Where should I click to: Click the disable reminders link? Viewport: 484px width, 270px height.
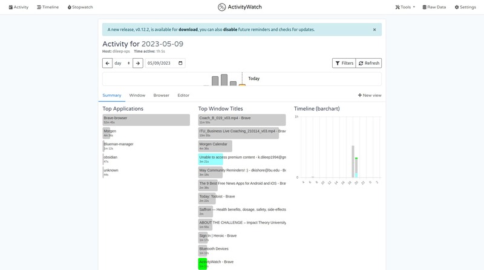(x=231, y=30)
